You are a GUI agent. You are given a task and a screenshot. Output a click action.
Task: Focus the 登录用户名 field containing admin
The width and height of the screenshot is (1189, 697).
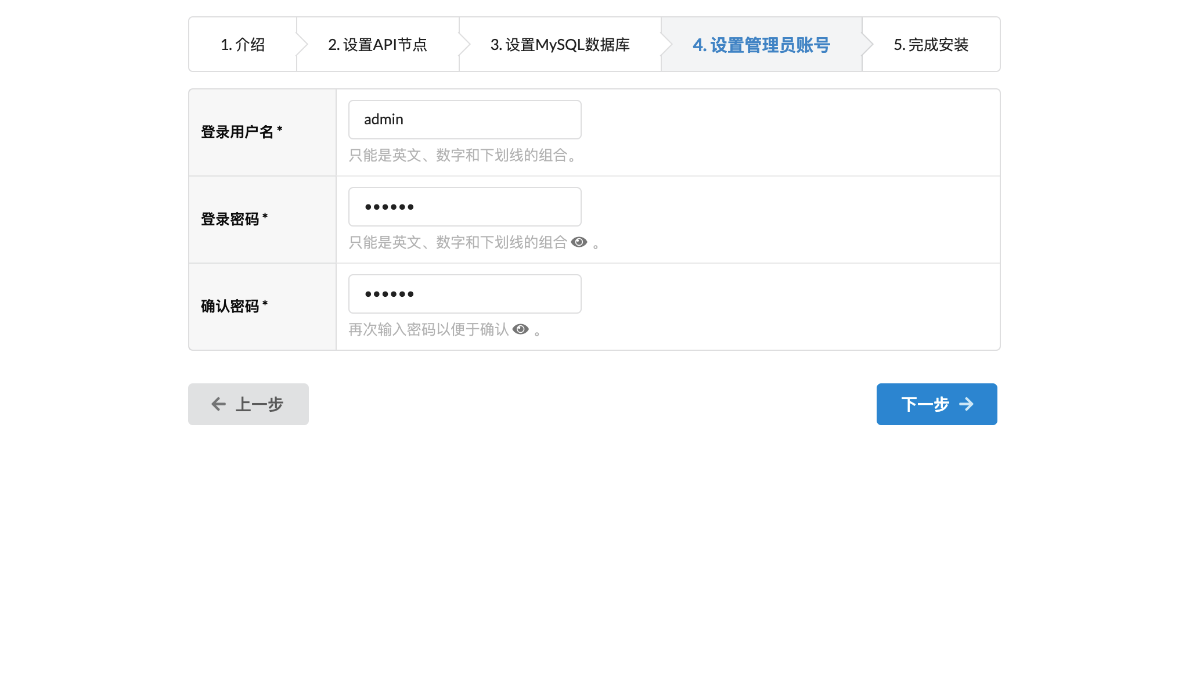[x=465, y=120]
